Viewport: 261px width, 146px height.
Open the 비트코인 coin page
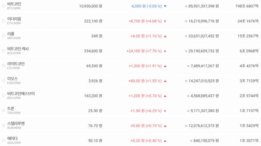point(14,4)
